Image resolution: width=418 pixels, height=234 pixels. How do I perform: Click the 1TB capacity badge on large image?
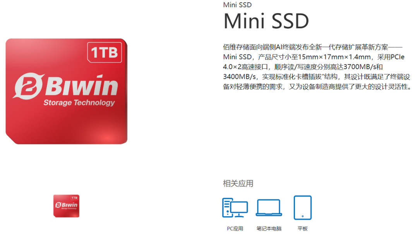pyautogui.click(x=104, y=52)
